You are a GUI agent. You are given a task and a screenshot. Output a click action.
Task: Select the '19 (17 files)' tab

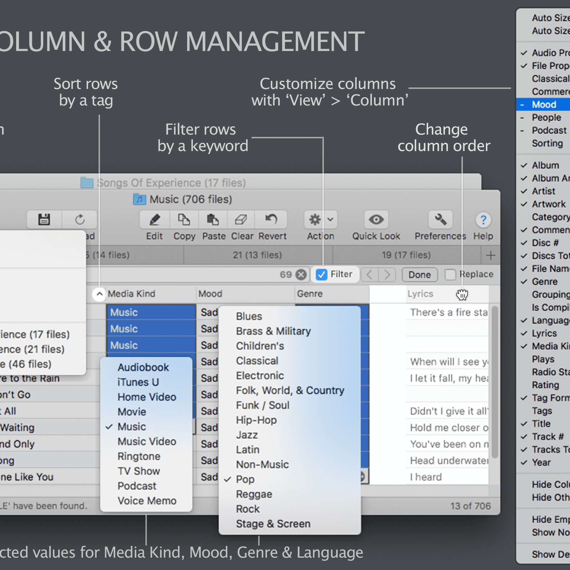pyautogui.click(x=406, y=255)
